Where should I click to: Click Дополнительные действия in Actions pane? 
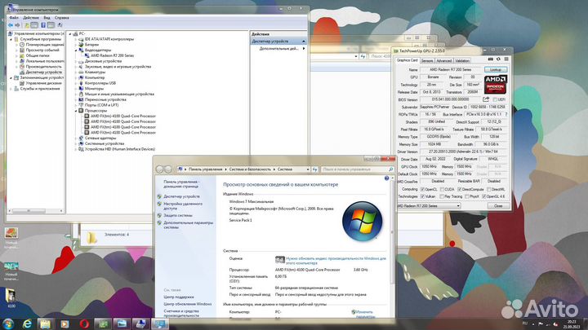pos(279,49)
